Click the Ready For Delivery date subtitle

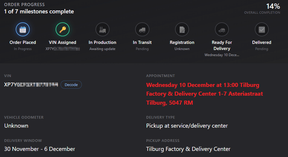click(x=222, y=55)
